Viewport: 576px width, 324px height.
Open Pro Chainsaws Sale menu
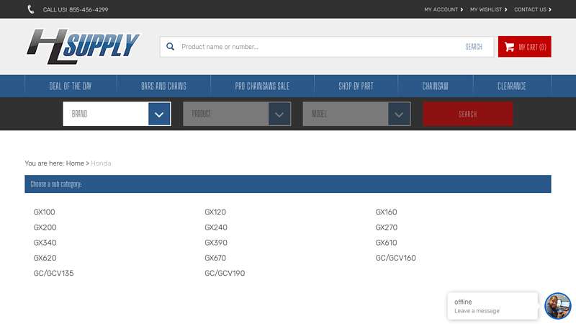point(262,86)
